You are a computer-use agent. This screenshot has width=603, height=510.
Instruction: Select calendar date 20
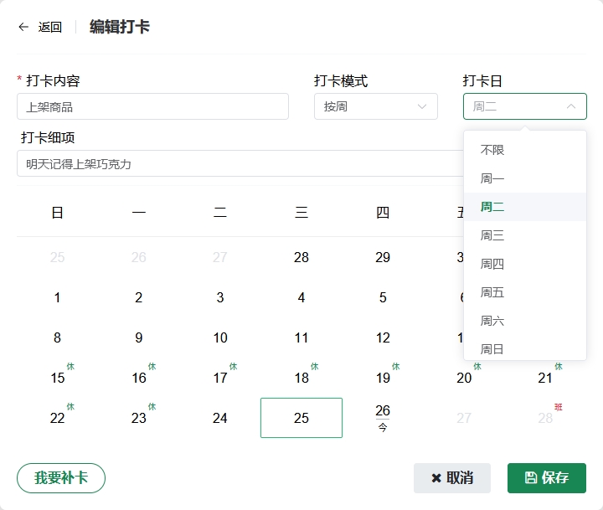[x=464, y=378]
